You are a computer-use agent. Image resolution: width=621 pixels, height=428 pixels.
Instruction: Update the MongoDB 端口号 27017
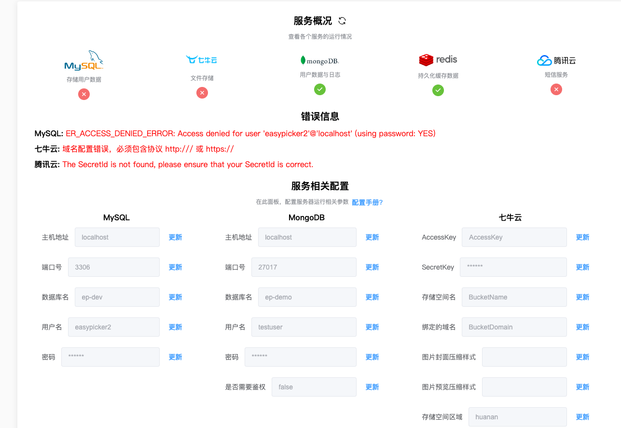click(x=372, y=267)
